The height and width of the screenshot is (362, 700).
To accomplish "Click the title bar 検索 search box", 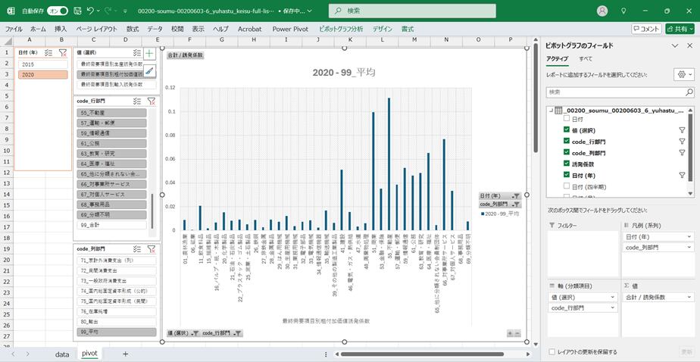I will coord(412,11).
